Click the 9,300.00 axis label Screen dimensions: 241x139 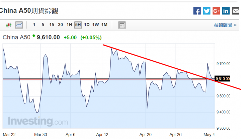click(223, 128)
